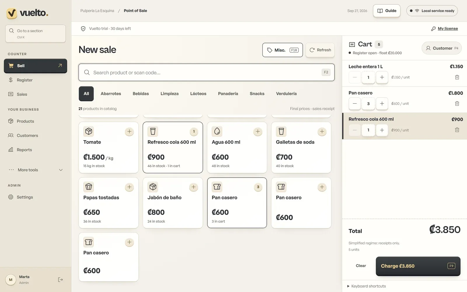Viewport: 467px width, 292px height.
Task: Delete Leche entera 1 L from cart
Action: (x=457, y=77)
